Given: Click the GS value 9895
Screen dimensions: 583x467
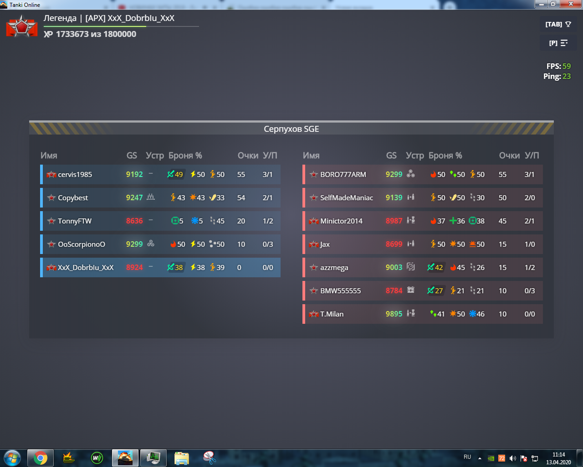Looking at the screenshot, I should (x=394, y=314).
